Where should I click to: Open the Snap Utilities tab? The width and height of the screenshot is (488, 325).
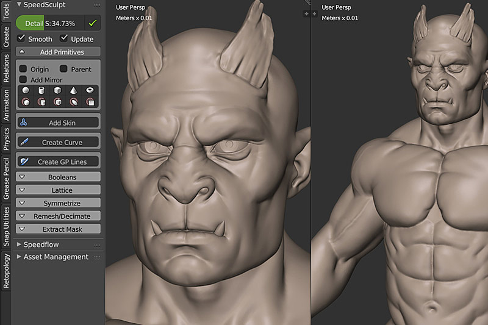pyautogui.click(x=5, y=226)
